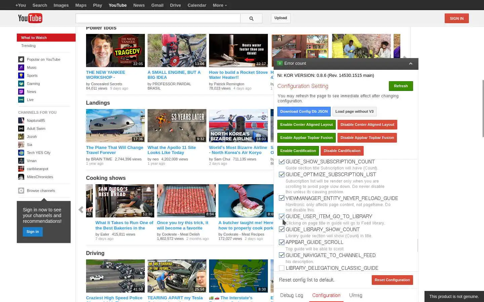Click the Live guide icon
The width and height of the screenshot is (484, 302).
21,100
